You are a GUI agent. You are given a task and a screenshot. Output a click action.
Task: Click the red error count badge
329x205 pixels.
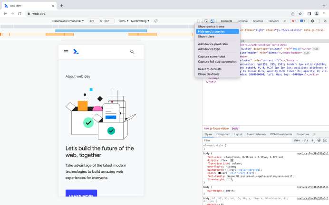pos(294,21)
